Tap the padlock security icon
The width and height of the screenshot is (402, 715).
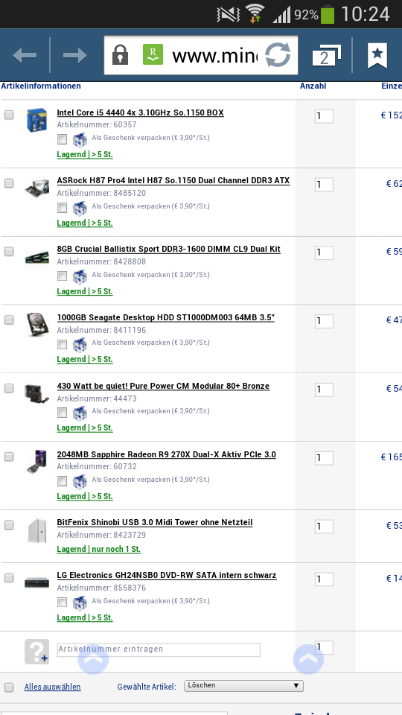[120, 54]
